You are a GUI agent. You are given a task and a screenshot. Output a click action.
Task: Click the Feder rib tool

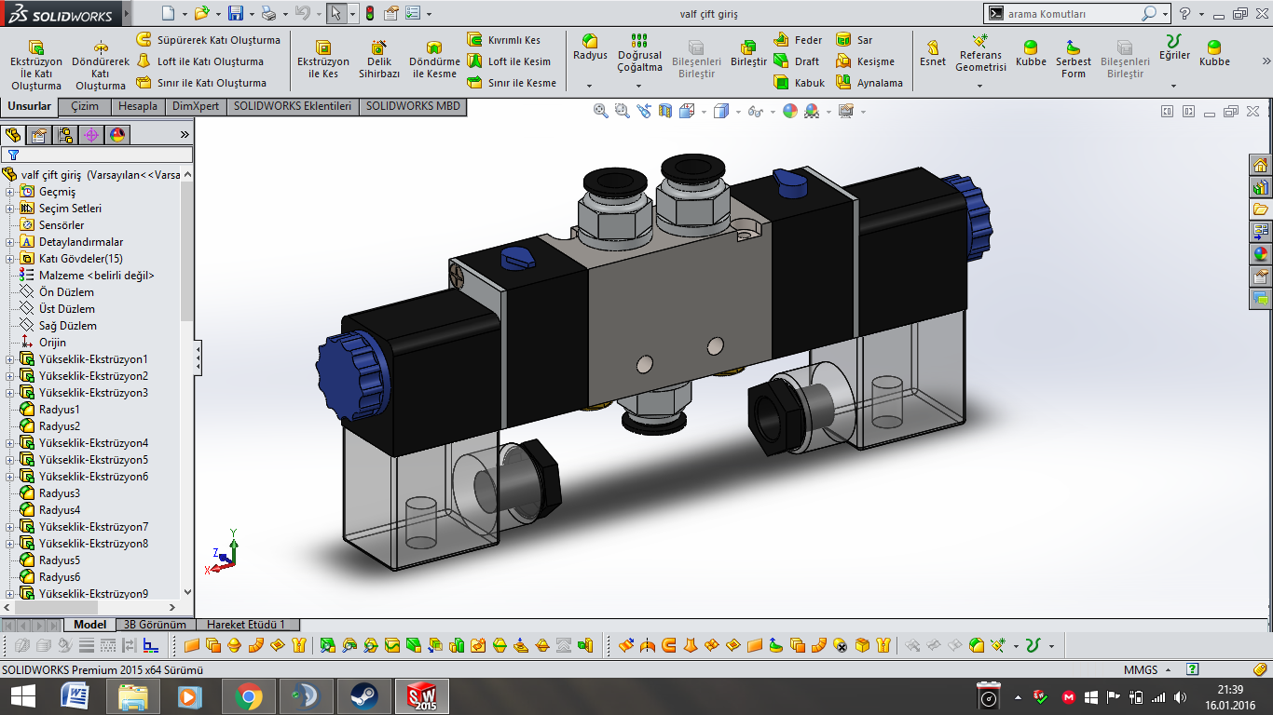click(x=798, y=40)
